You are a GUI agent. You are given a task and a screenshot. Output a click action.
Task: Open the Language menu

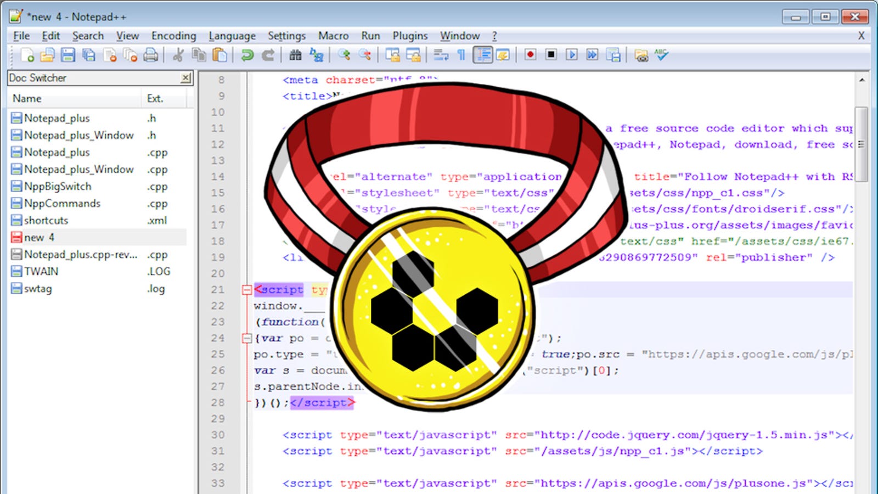[x=232, y=36]
